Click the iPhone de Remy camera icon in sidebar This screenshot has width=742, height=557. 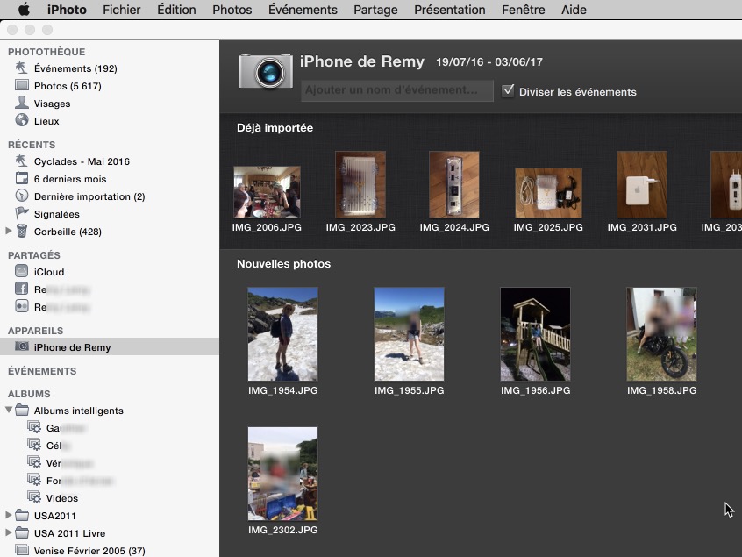[21, 346]
